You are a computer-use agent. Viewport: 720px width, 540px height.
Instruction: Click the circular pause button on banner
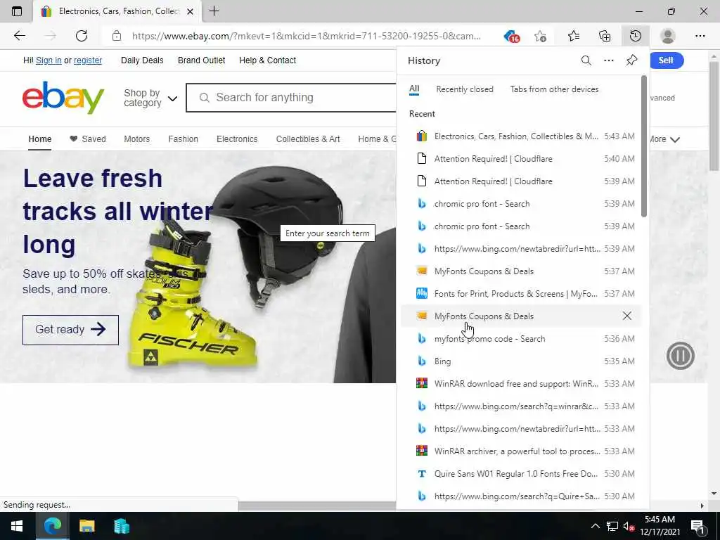[680, 356]
